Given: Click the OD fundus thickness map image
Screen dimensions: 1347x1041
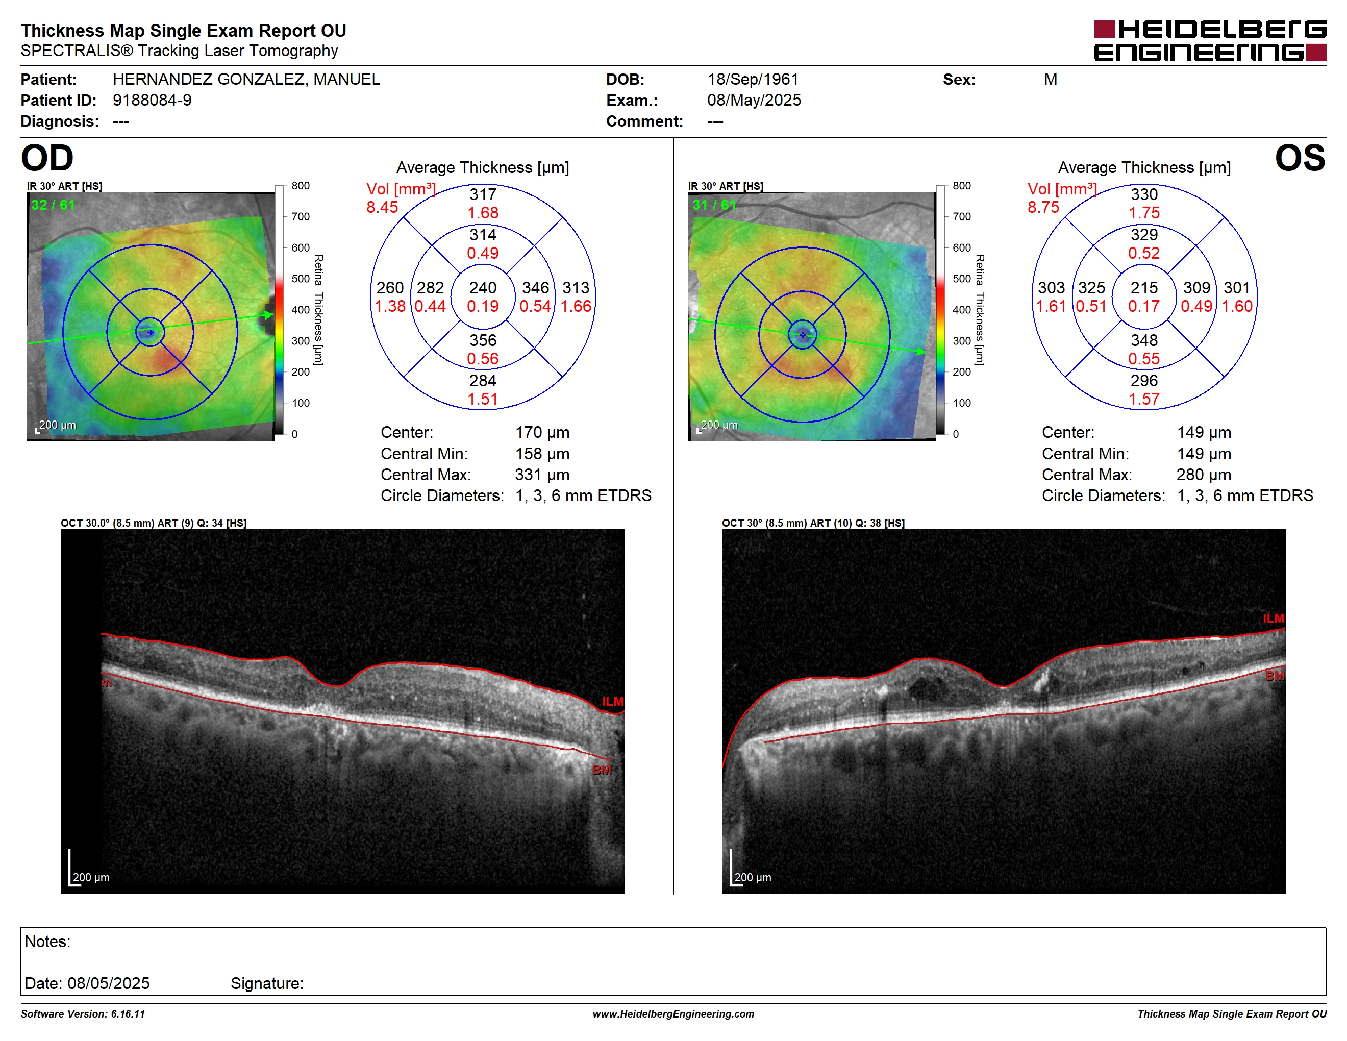Looking at the screenshot, I should (x=151, y=316).
